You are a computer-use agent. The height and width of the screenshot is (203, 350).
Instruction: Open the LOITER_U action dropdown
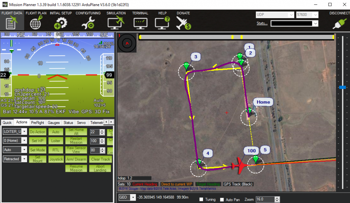(x=24, y=131)
